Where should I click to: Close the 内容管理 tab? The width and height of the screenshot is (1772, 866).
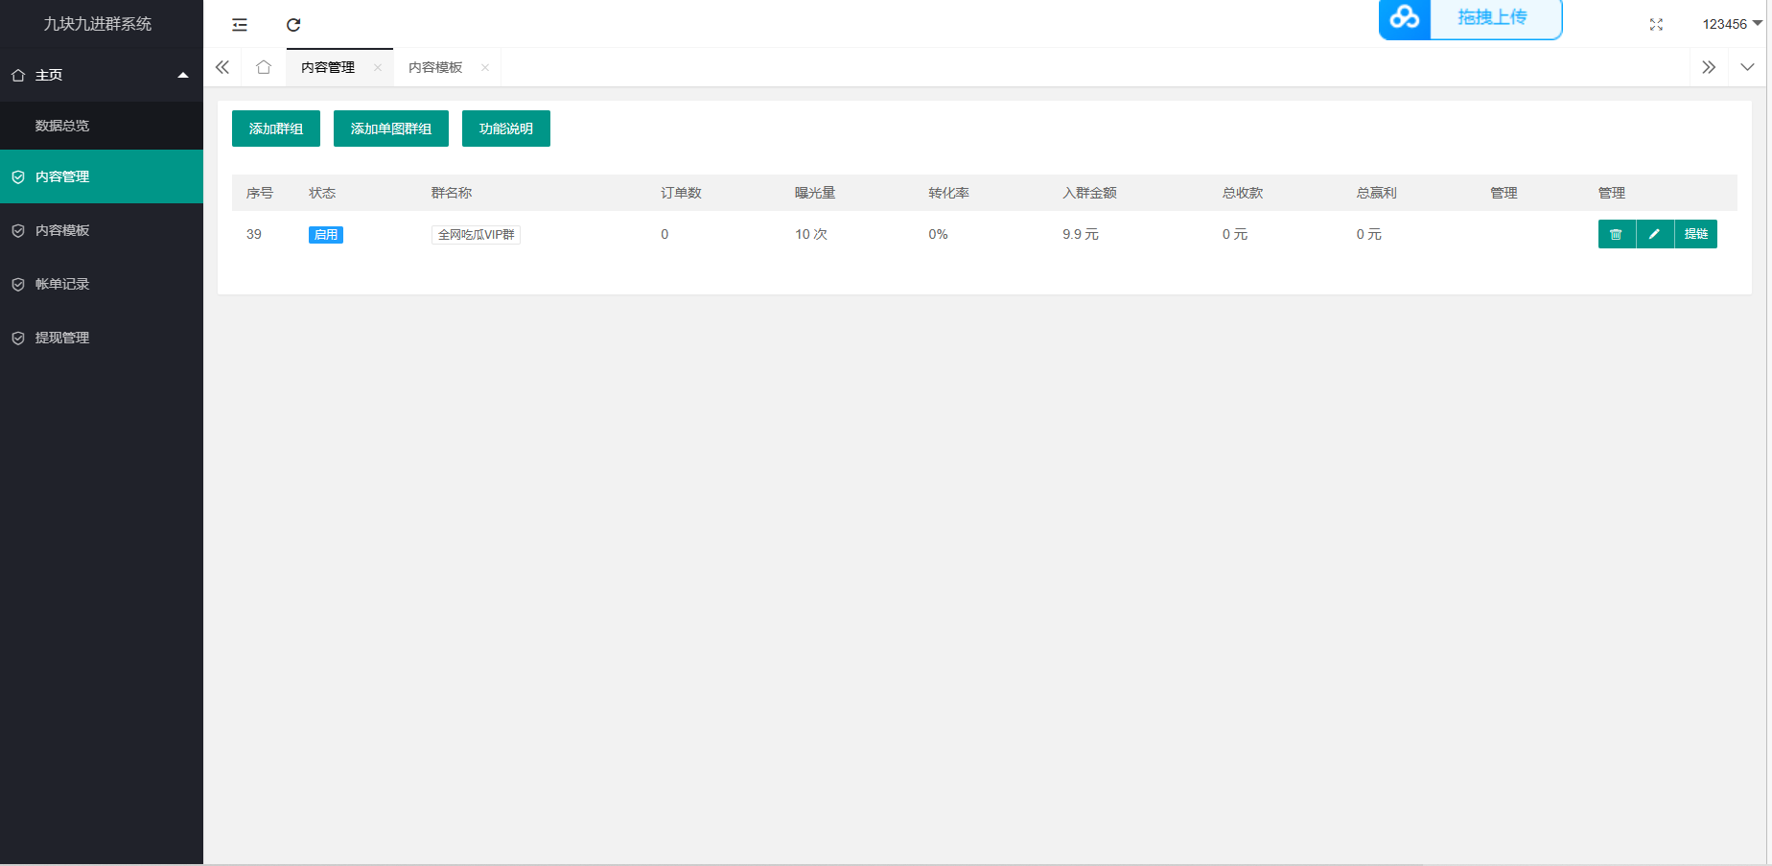coord(378,67)
